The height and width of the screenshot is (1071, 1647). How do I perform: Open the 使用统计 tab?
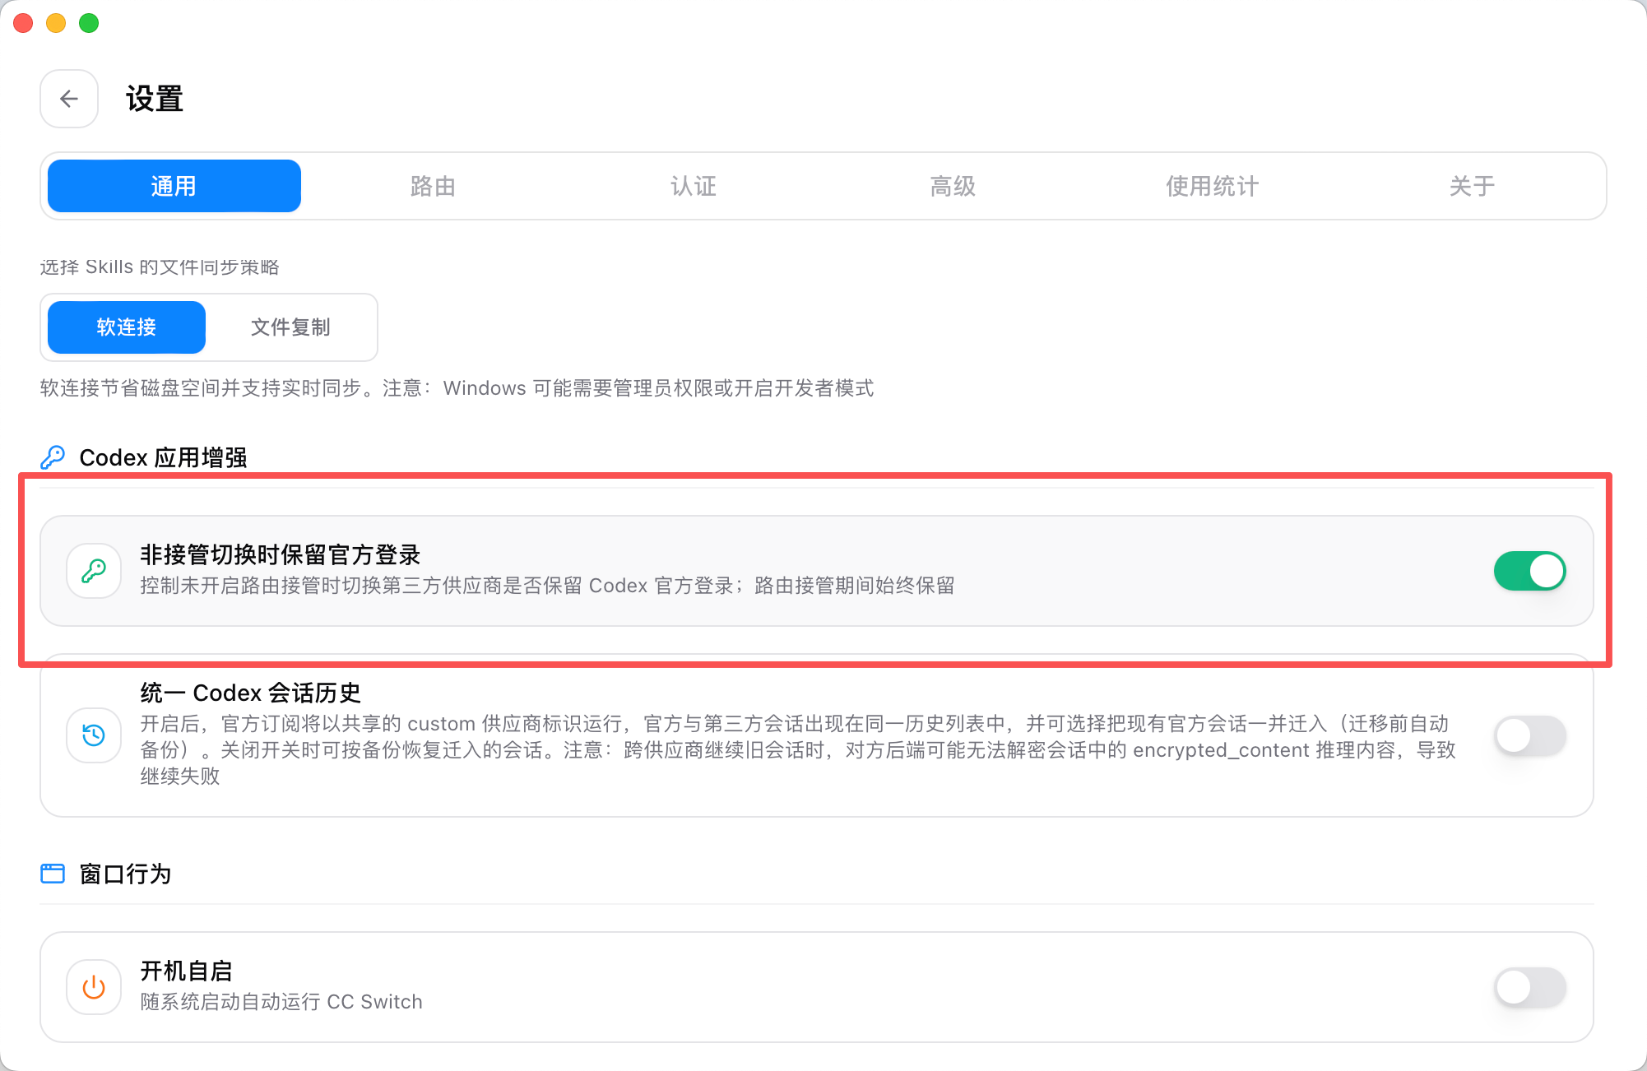click(x=1213, y=186)
